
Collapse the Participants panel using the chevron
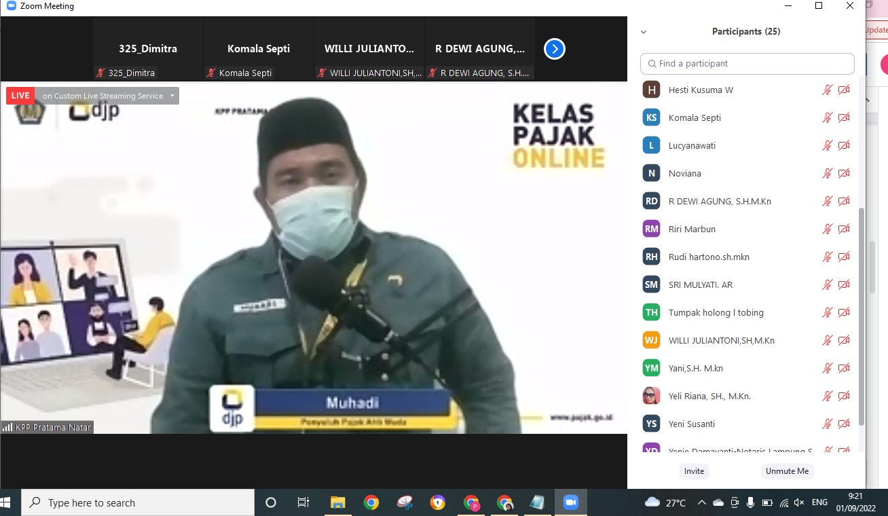(x=644, y=32)
